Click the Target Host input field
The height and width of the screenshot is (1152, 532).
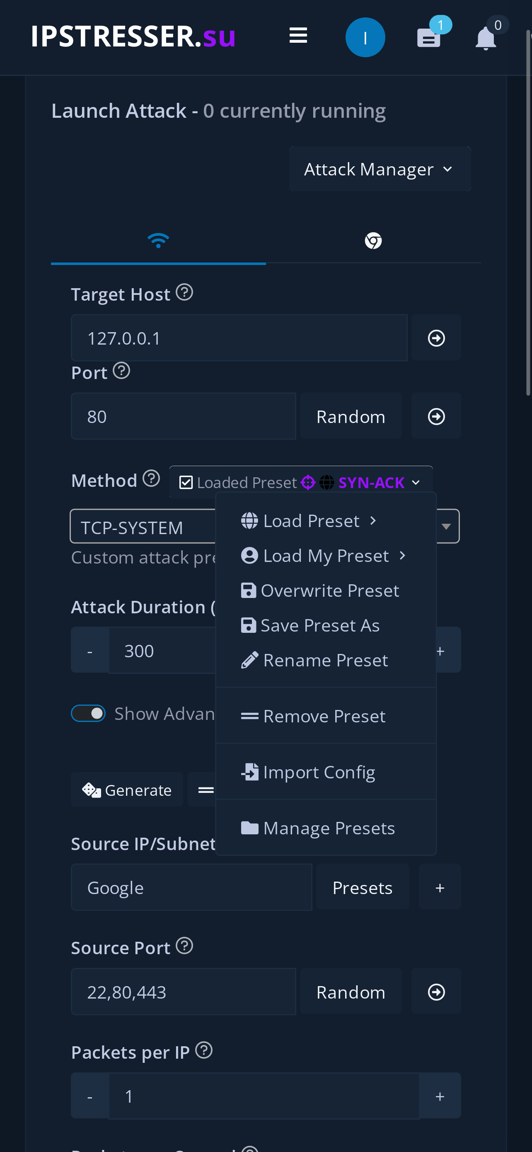(x=239, y=338)
